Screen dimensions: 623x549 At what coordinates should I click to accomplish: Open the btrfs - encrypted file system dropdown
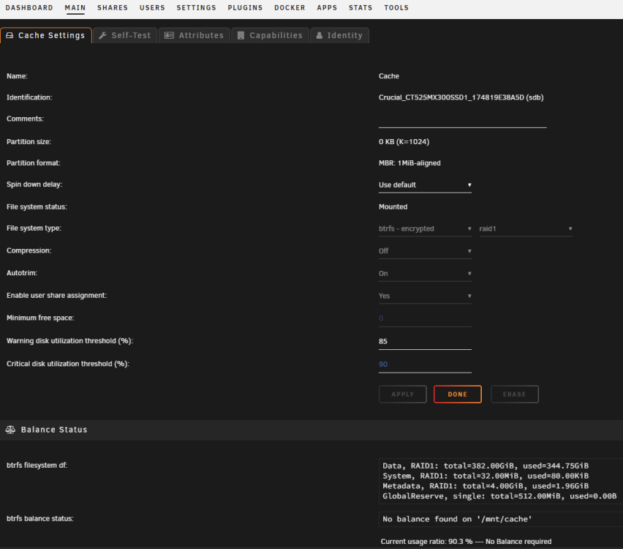(x=425, y=228)
